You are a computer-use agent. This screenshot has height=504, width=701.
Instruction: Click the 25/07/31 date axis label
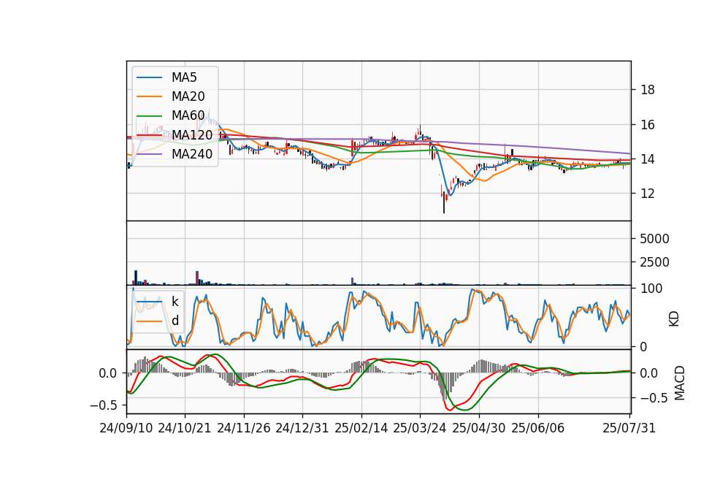629,429
